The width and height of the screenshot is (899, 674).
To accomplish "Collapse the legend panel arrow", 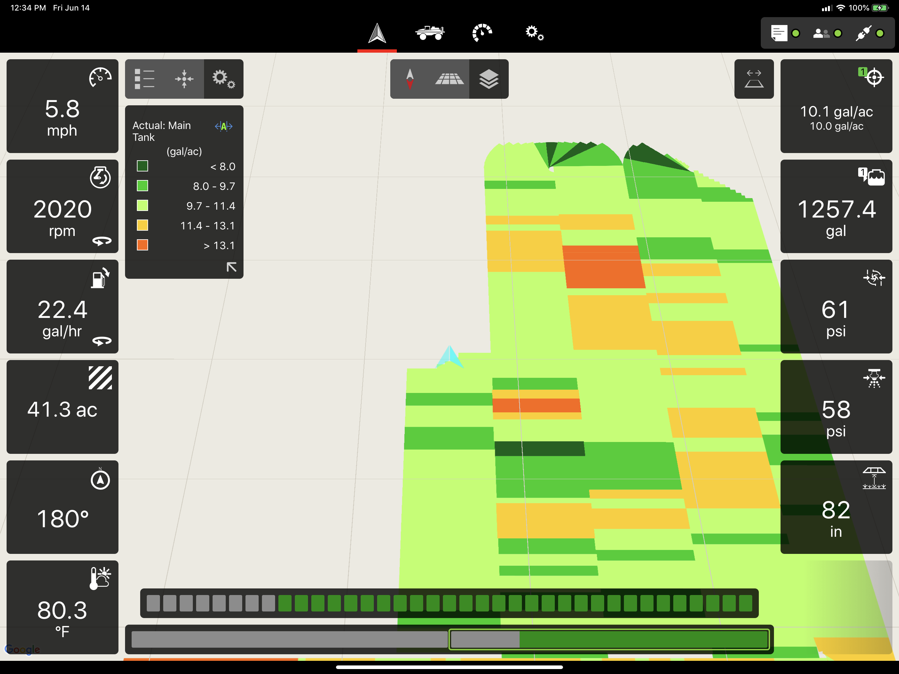I will (231, 267).
